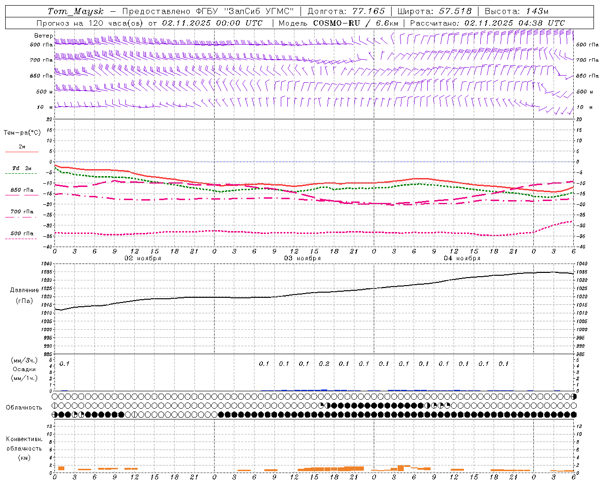Screen dimensions: 601x481
Task: Click the Тем-ра(°C) axis title
Action: point(22,133)
